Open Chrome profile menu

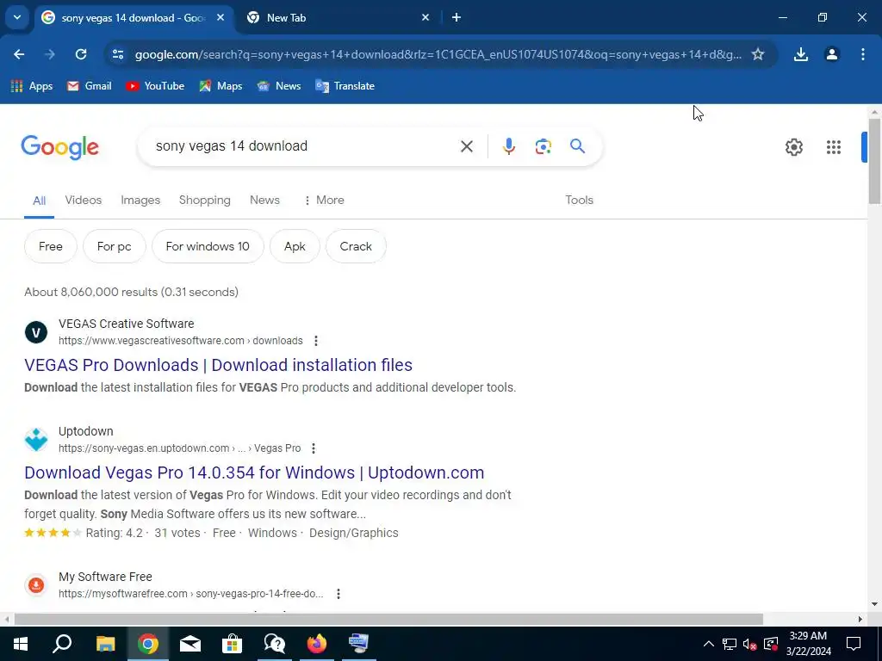832,54
